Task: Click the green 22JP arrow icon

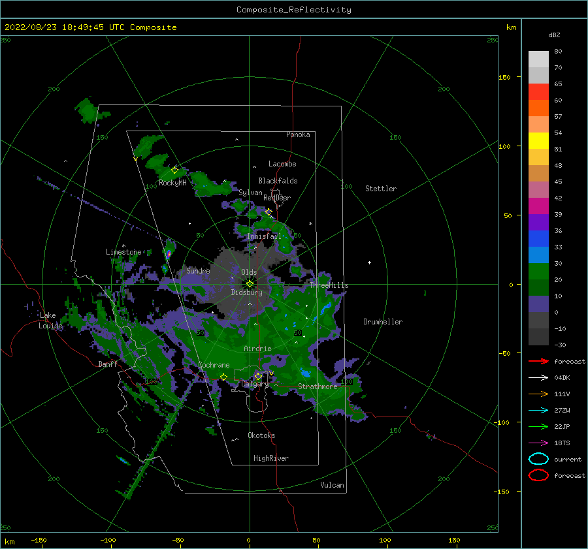Action: [538, 426]
